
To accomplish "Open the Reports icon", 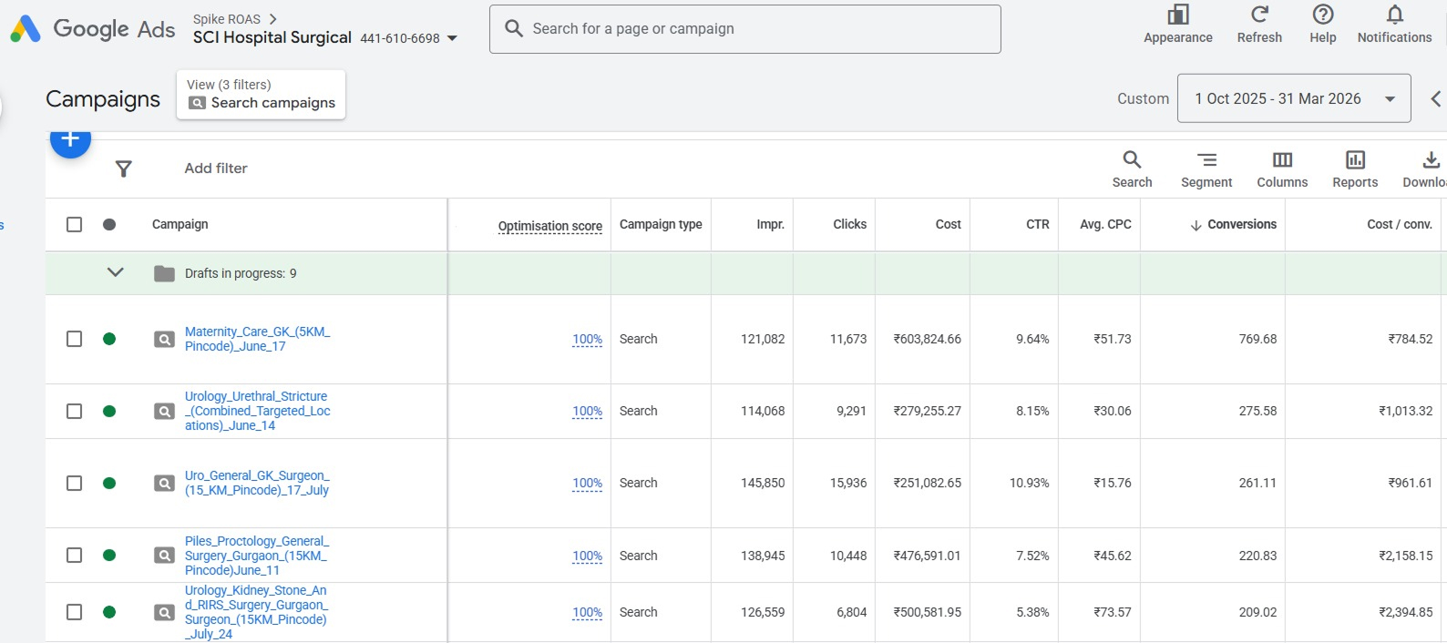I will click(1354, 160).
